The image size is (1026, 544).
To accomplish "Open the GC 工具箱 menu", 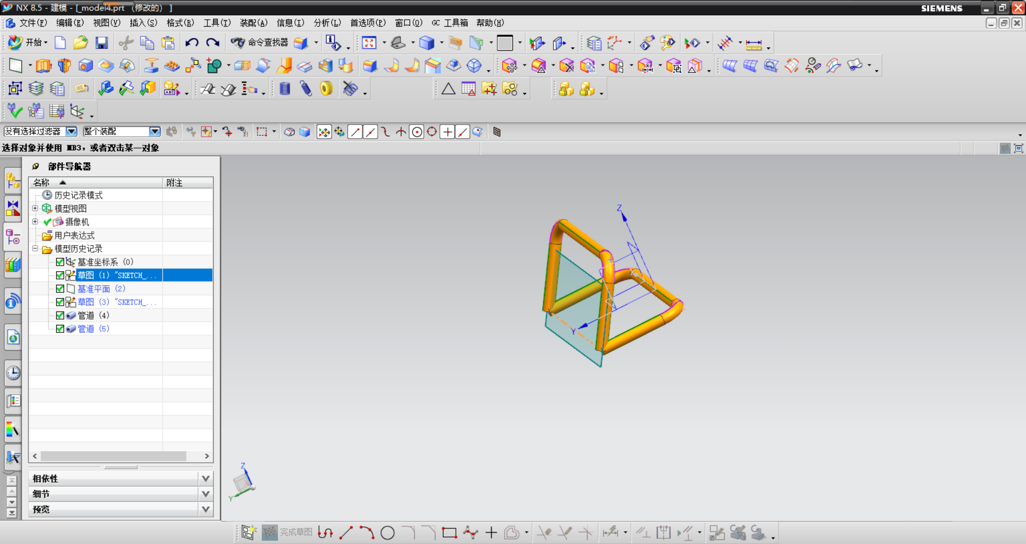I will tap(449, 23).
